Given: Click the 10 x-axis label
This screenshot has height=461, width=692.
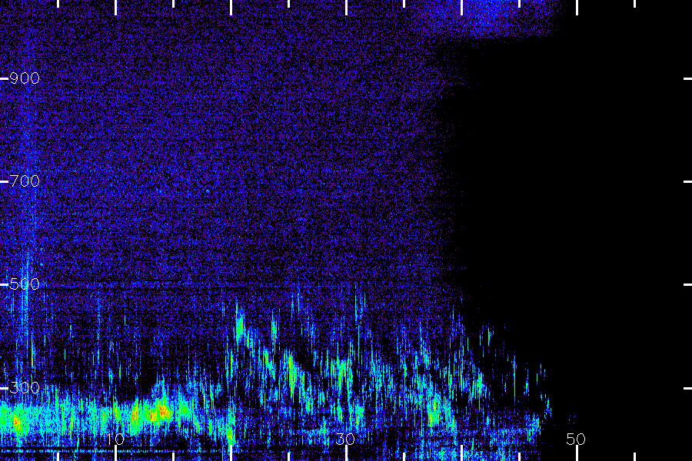Looking at the screenshot, I should tap(115, 439).
